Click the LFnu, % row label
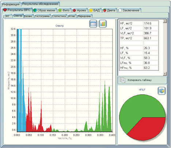Screen dimensions: 171x148 click(x=132, y=63)
